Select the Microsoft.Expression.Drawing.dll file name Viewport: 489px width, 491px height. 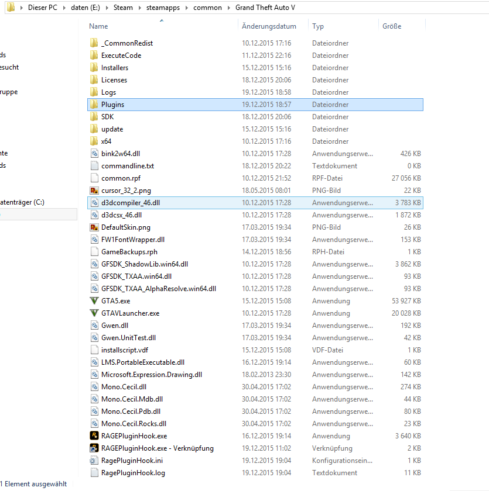[x=152, y=375]
